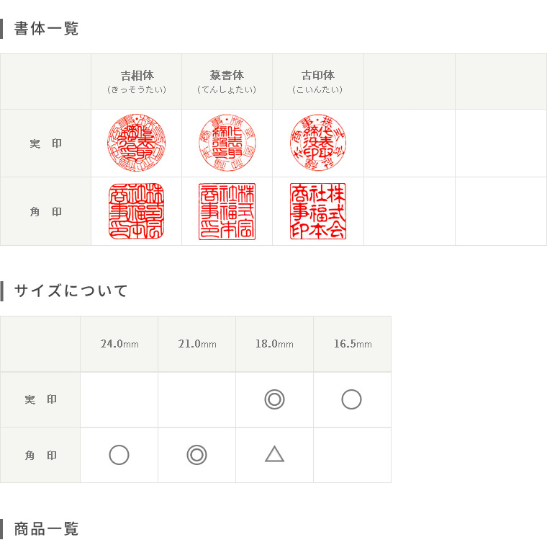547x558 pixels.
Task: Click the square 古印体 角印 seal image
Action: click(x=318, y=211)
